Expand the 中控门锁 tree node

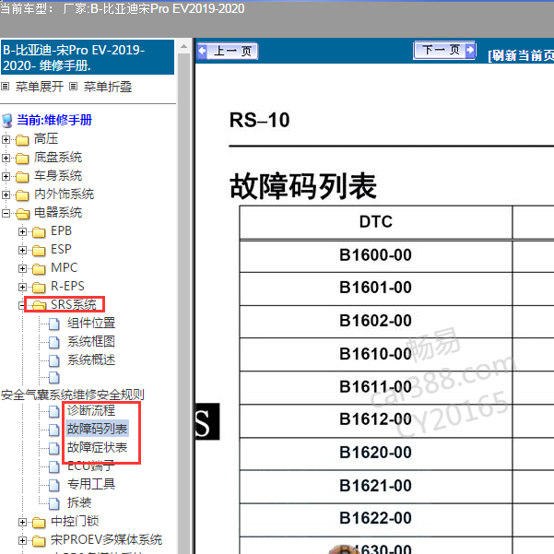pyautogui.click(x=22, y=522)
